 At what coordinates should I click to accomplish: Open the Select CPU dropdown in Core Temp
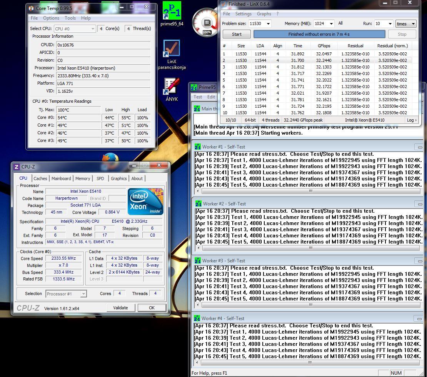[75, 28]
